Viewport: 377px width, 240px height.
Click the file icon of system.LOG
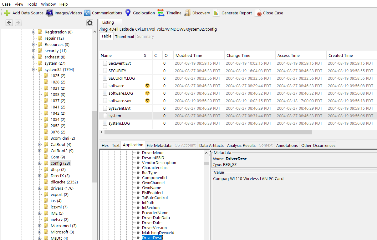105,123
